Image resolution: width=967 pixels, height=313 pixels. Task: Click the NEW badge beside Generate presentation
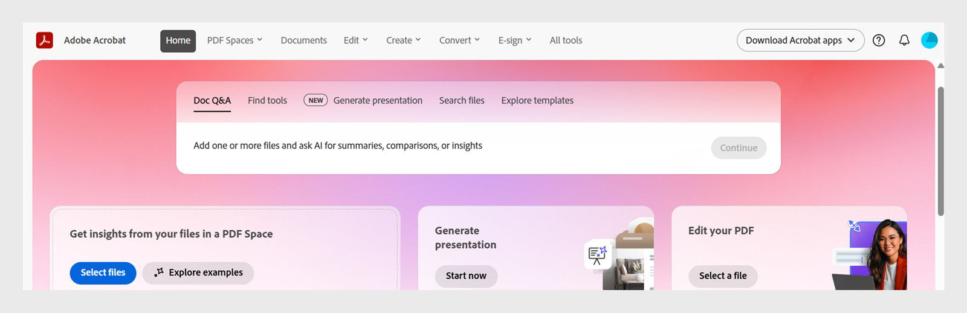click(315, 101)
